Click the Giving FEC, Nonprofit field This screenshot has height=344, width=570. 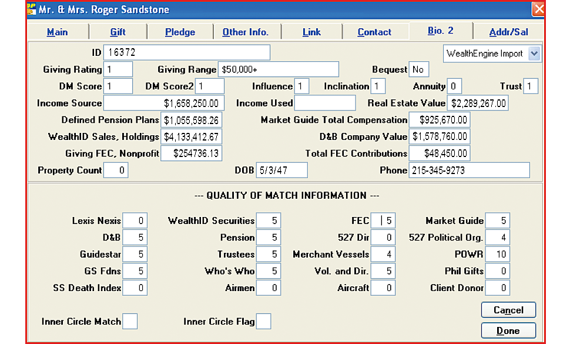pyautogui.click(x=191, y=153)
